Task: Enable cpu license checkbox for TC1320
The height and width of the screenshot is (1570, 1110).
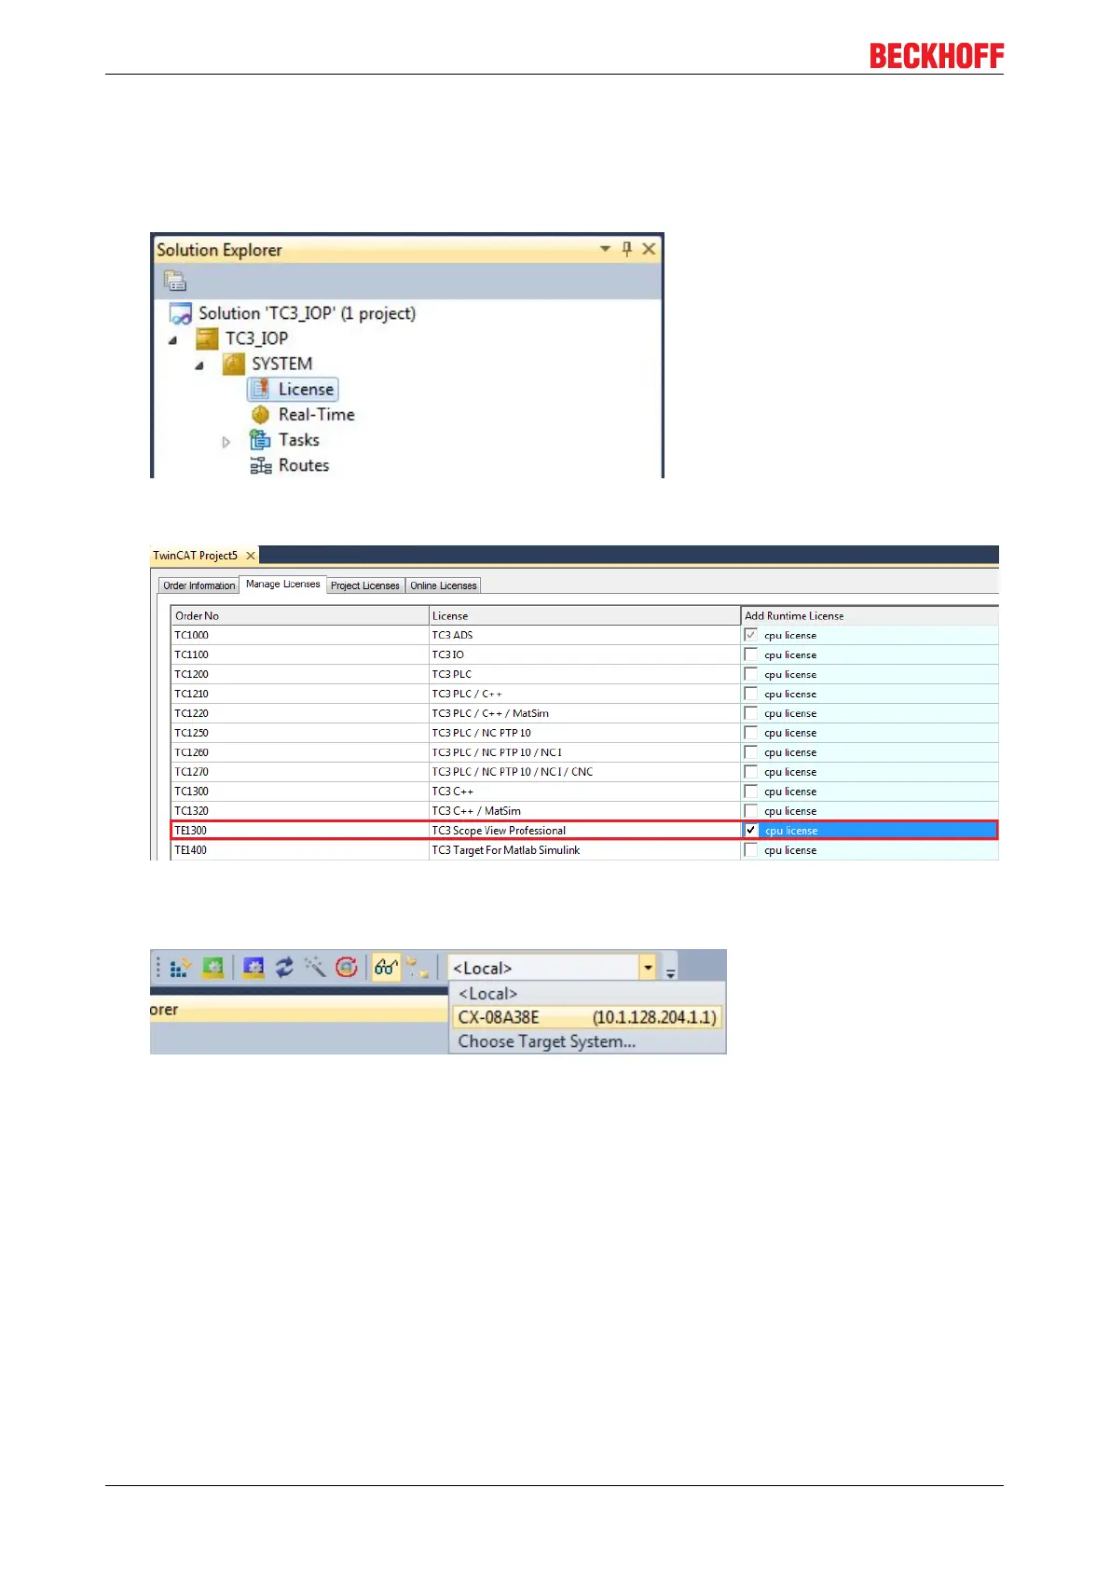Action: pyautogui.click(x=751, y=811)
